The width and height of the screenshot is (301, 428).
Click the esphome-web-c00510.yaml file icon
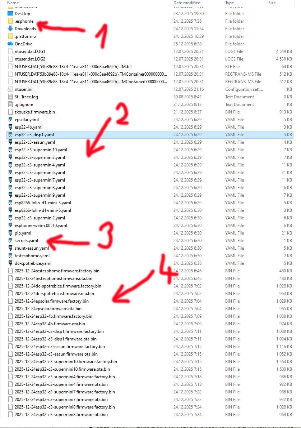click(10, 226)
